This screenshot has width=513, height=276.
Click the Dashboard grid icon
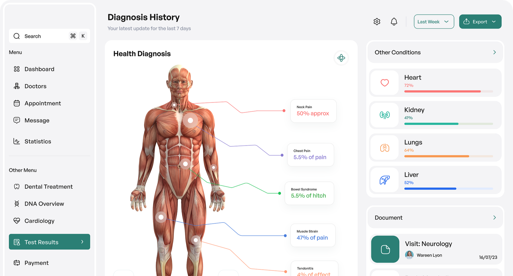click(17, 69)
